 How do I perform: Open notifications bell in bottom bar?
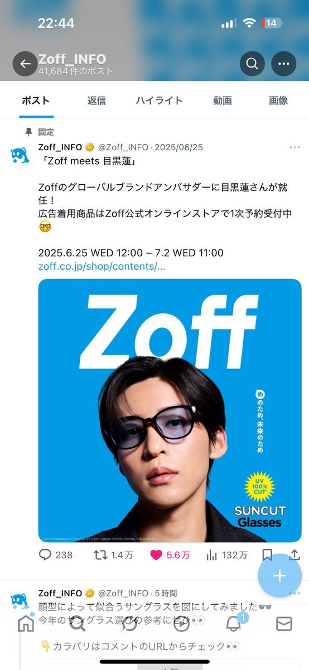(x=234, y=624)
